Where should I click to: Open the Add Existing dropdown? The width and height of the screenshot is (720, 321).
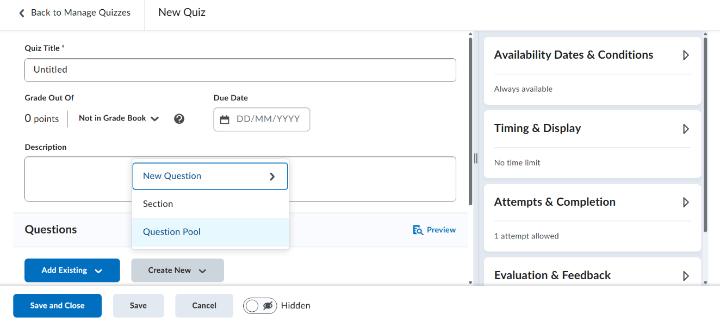tap(72, 270)
